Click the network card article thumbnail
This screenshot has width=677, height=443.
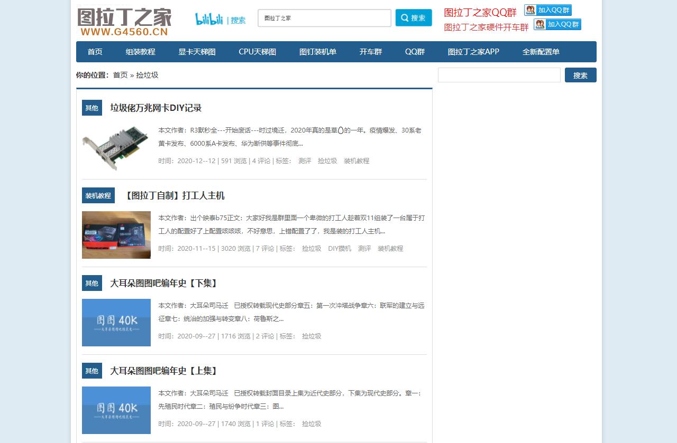pyautogui.click(x=116, y=147)
